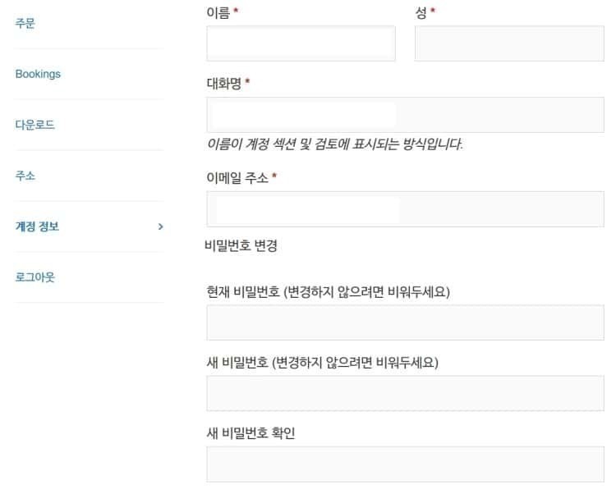Focus the 현재 비밀번호 password box
Screen dimensions: 616x494
tap(406, 322)
